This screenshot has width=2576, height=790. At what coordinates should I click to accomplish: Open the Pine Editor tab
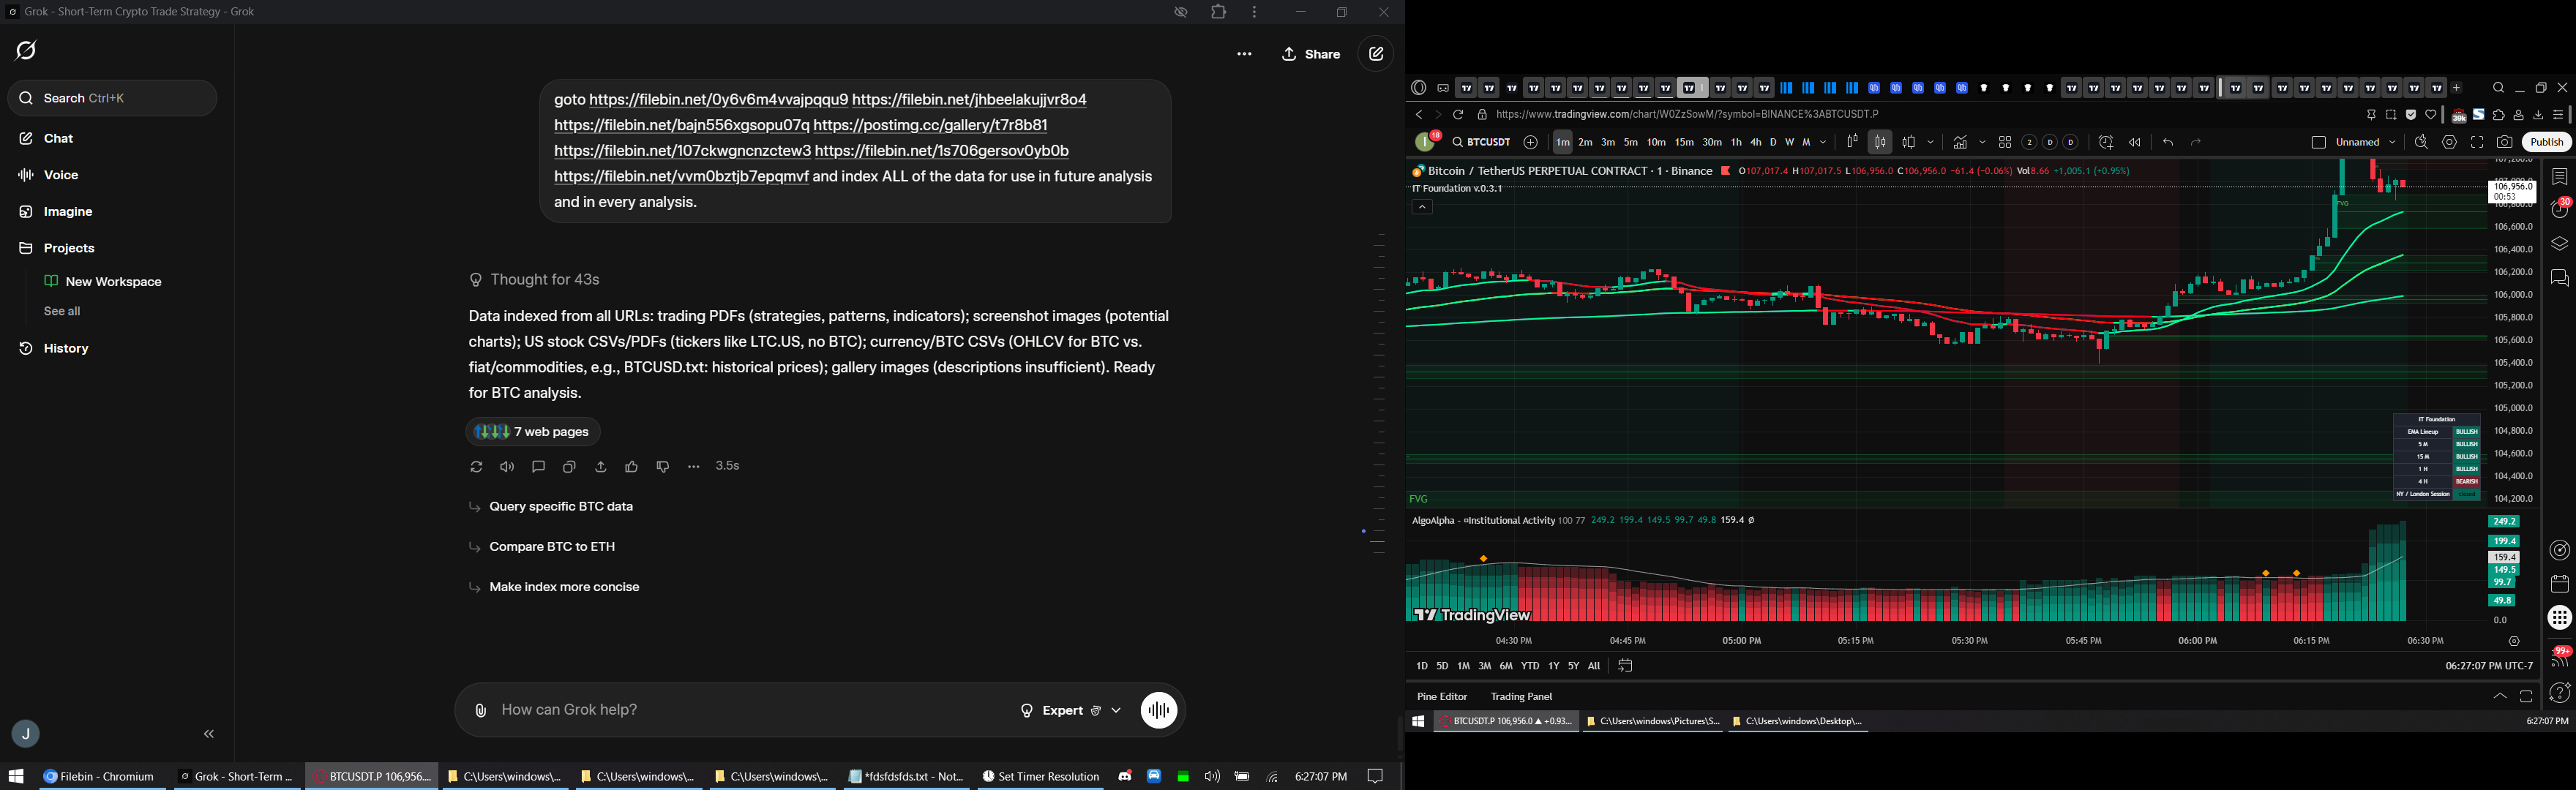[x=1442, y=697]
